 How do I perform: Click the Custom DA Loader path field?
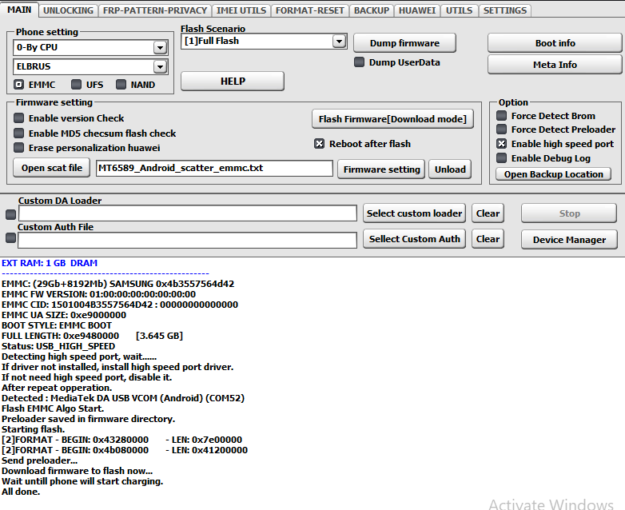pyautogui.click(x=187, y=213)
